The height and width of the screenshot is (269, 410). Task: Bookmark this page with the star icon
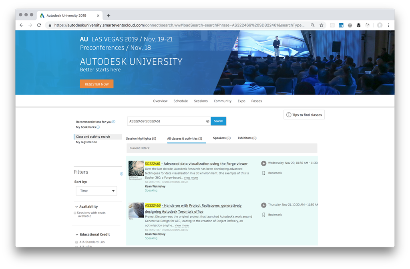[321, 25]
